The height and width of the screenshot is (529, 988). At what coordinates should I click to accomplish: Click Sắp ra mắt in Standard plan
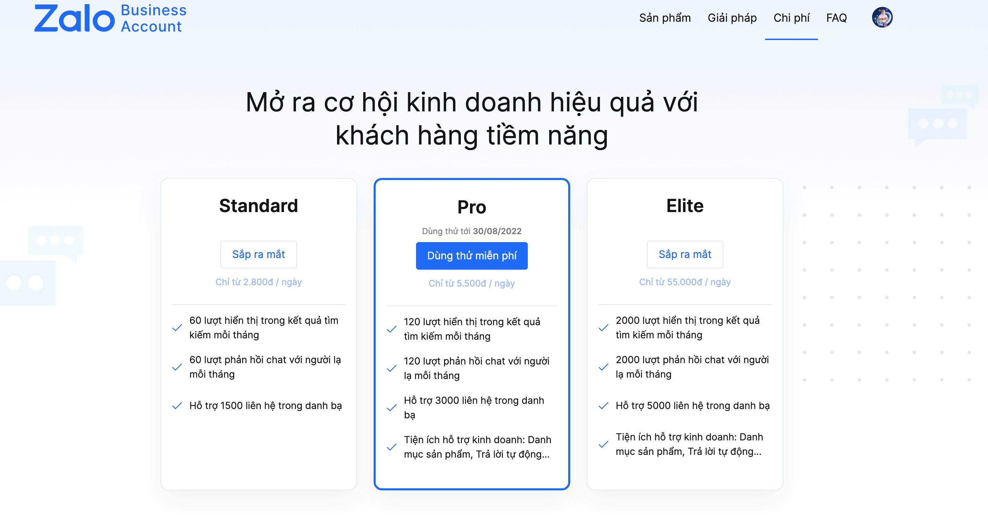click(x=258, y=254)
